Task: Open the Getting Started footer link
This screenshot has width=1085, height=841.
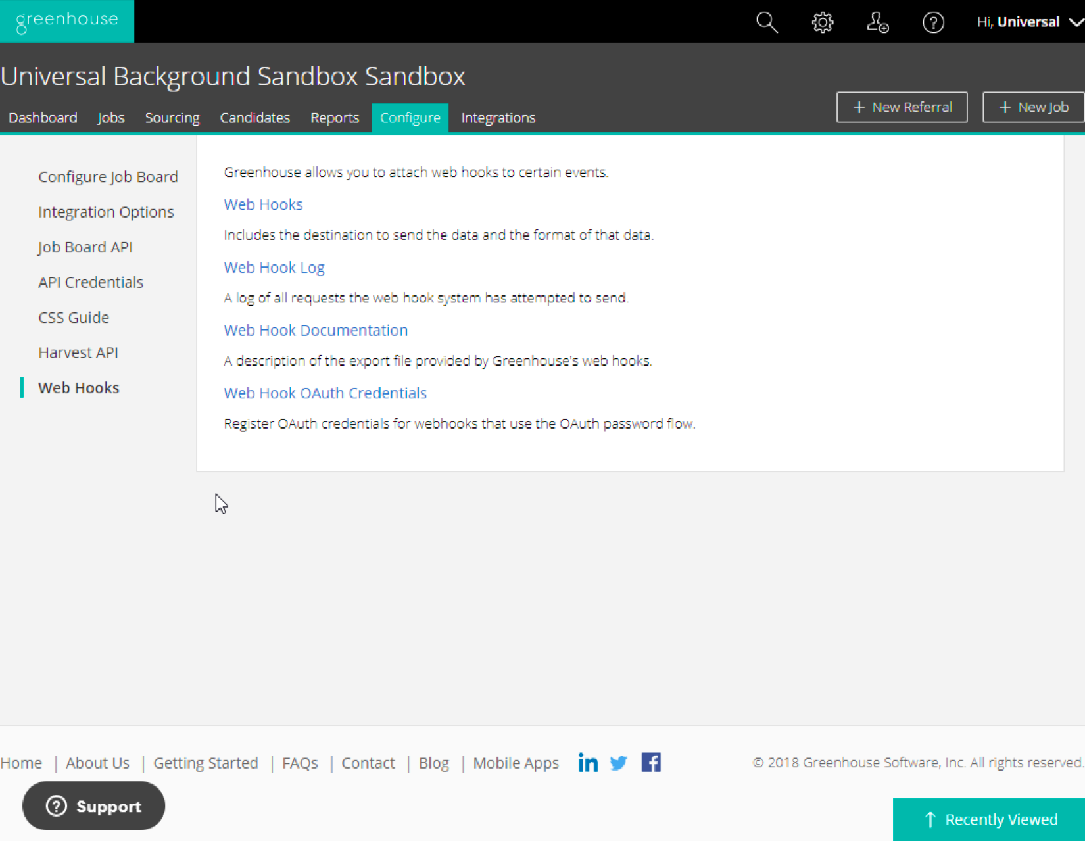Action: pyautogui.click(x=206, y=763)
